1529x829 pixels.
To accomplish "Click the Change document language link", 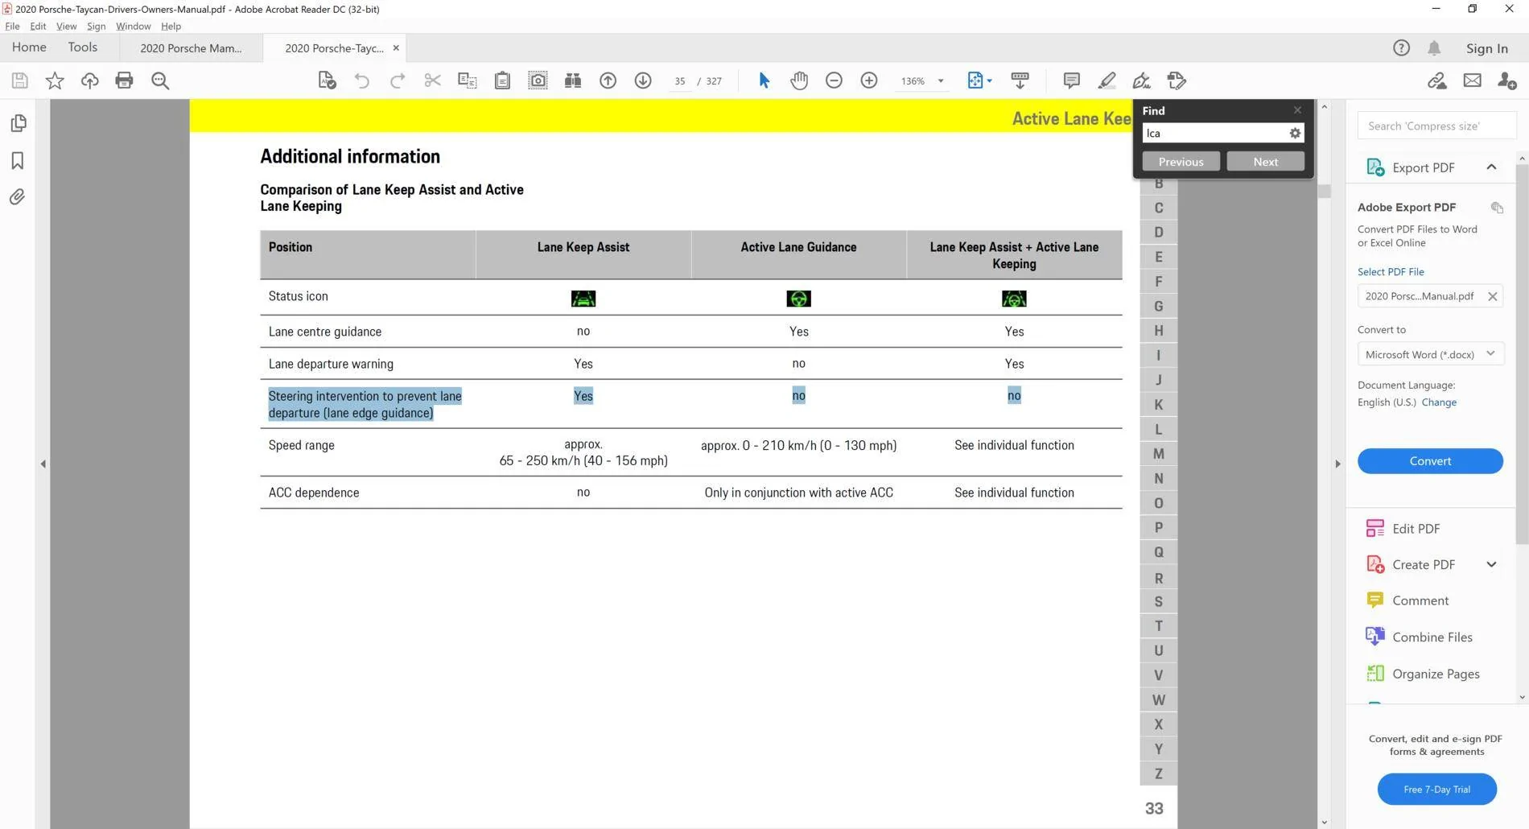I will tap(1439, 402).
